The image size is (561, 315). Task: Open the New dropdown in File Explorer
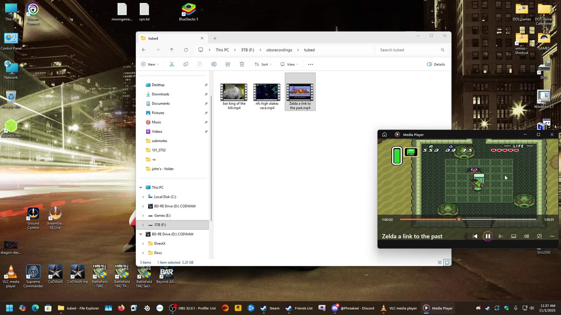[x=150, y=64]
